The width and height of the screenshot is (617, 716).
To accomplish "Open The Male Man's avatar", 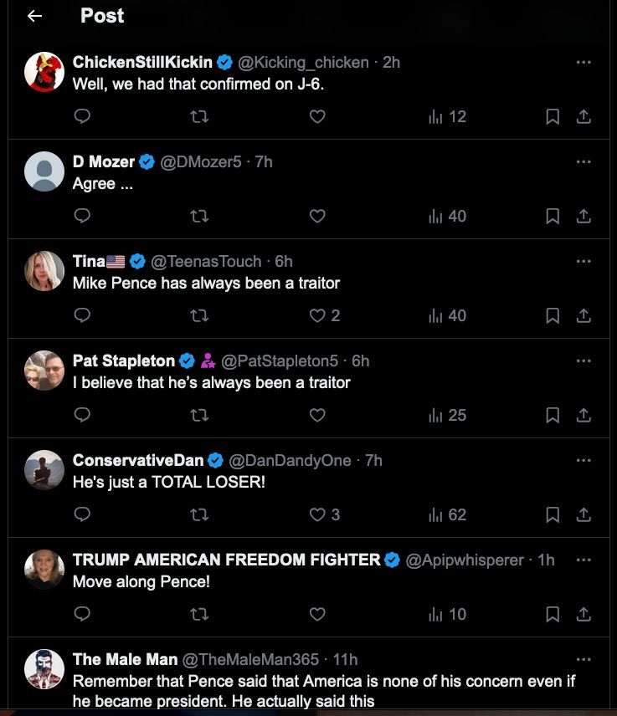I will click(x=44, y=669).
